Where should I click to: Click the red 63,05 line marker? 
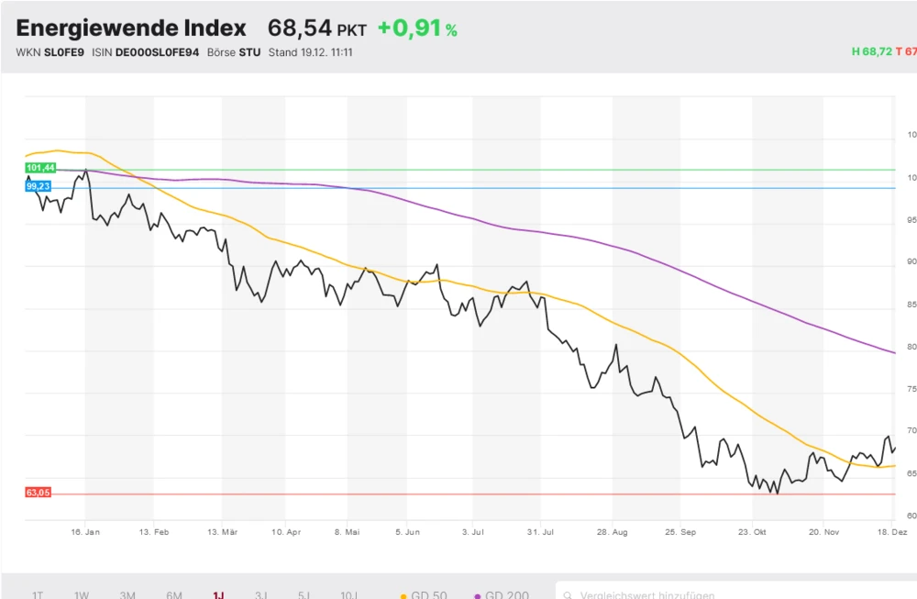pyautogui.click(x=37, y=492)
